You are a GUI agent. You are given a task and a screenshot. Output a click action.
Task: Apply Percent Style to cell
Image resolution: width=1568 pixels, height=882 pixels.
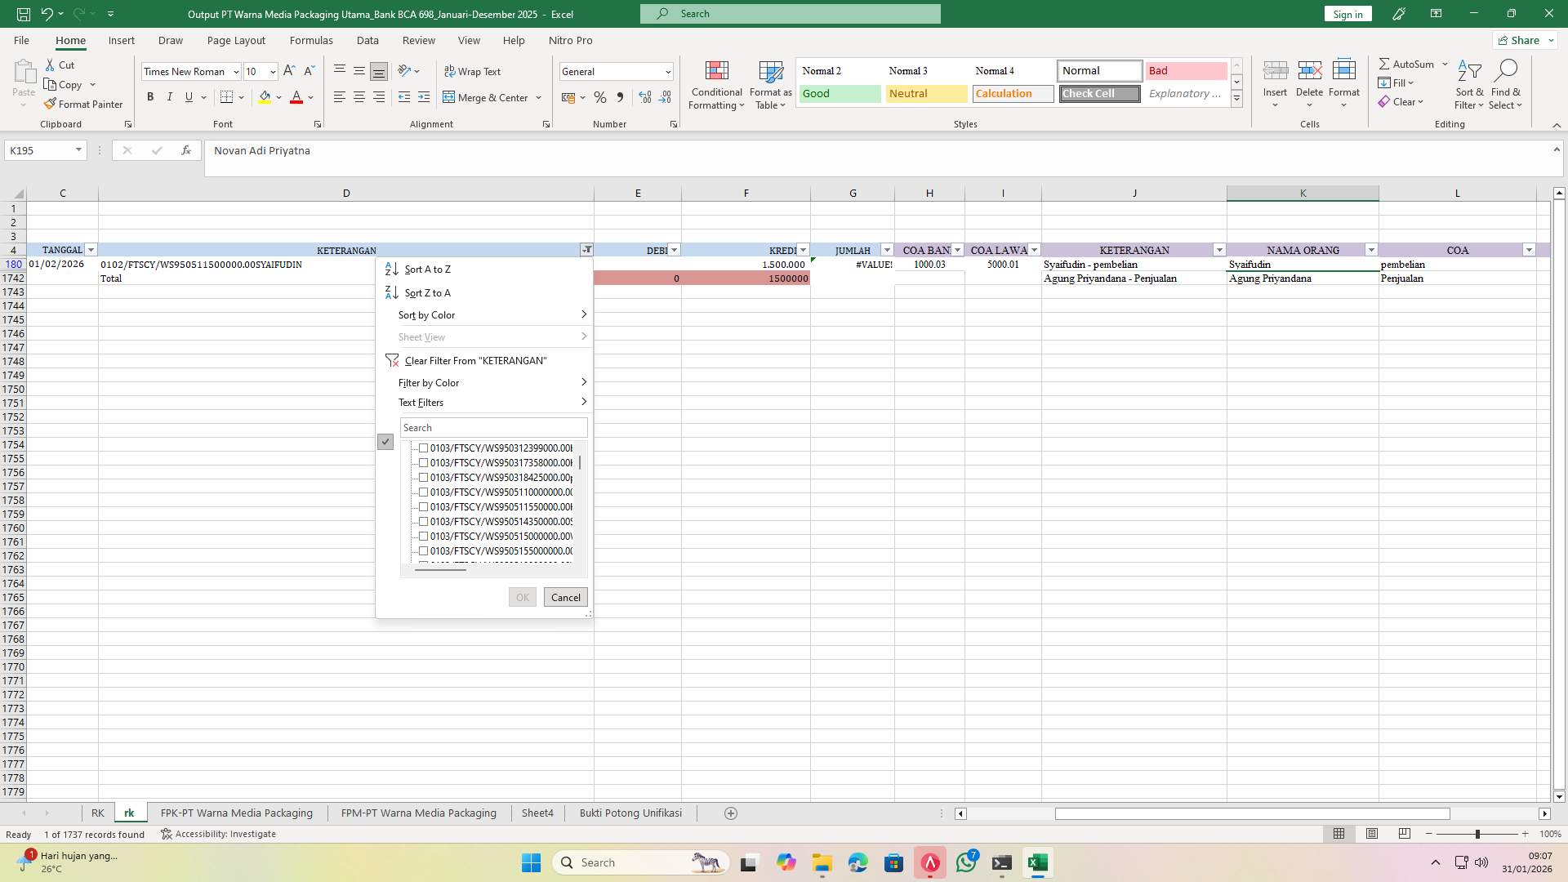click(600, 97)
